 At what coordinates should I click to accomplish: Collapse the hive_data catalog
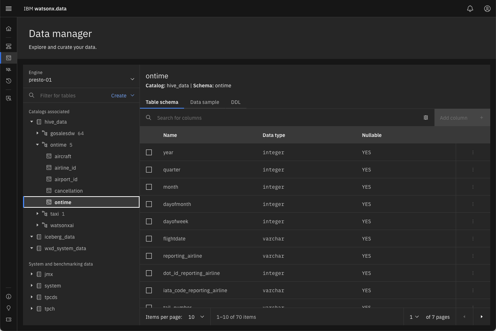32,122
